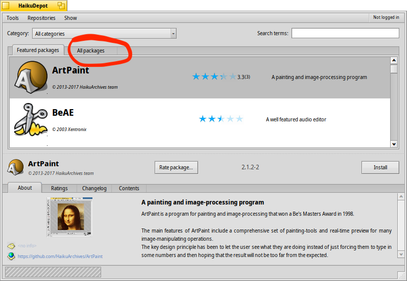Click the Install button
The width and height of the screenshot is (407, 281).
coord(380,167)
